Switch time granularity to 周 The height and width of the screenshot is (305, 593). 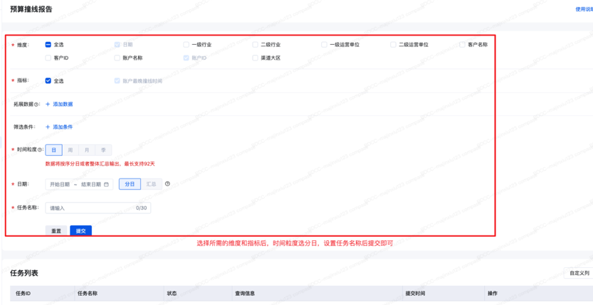[70, 150]
